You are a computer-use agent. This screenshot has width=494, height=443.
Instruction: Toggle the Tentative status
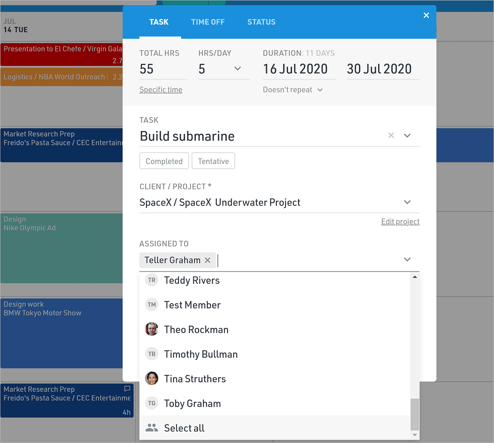click(x=213, y=161)
